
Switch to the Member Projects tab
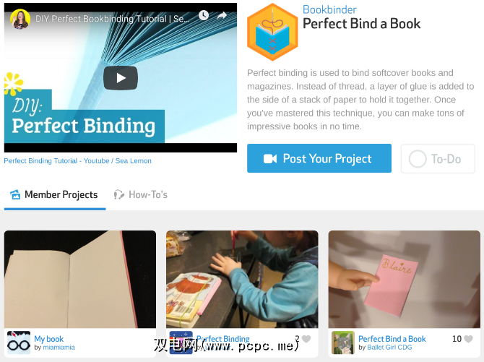[x=54, y=194]
